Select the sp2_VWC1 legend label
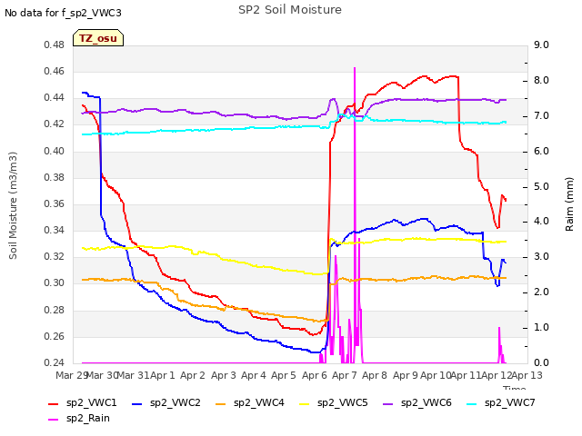Screen dimensions: 582x436 [x=91, y=403]
